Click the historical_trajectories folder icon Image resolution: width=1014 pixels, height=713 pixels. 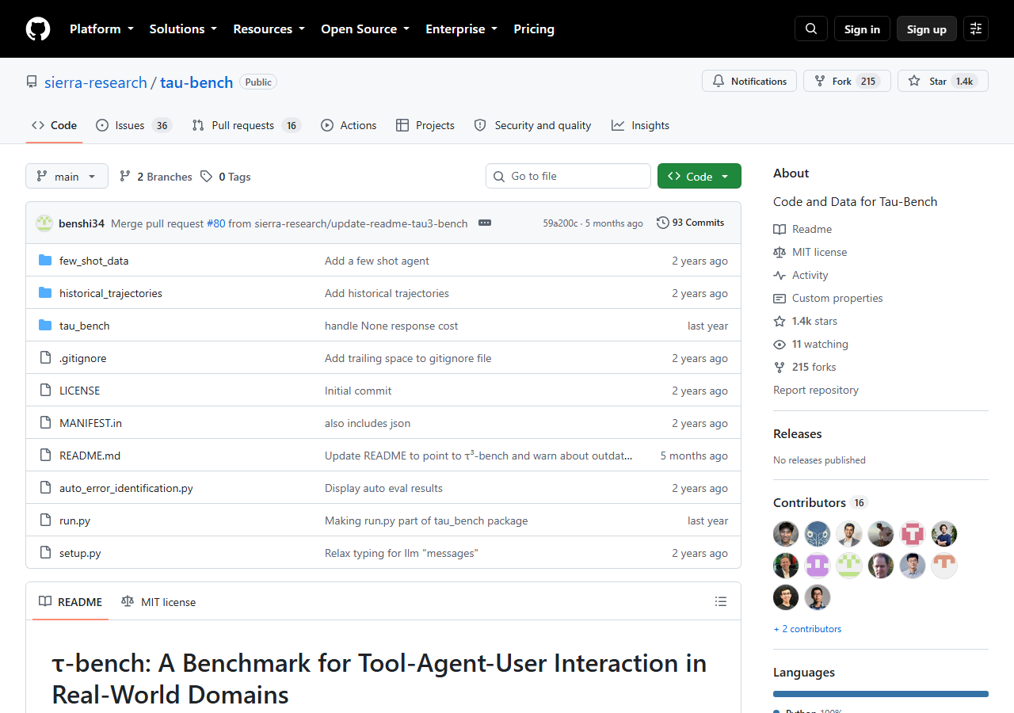pos(45,293)
